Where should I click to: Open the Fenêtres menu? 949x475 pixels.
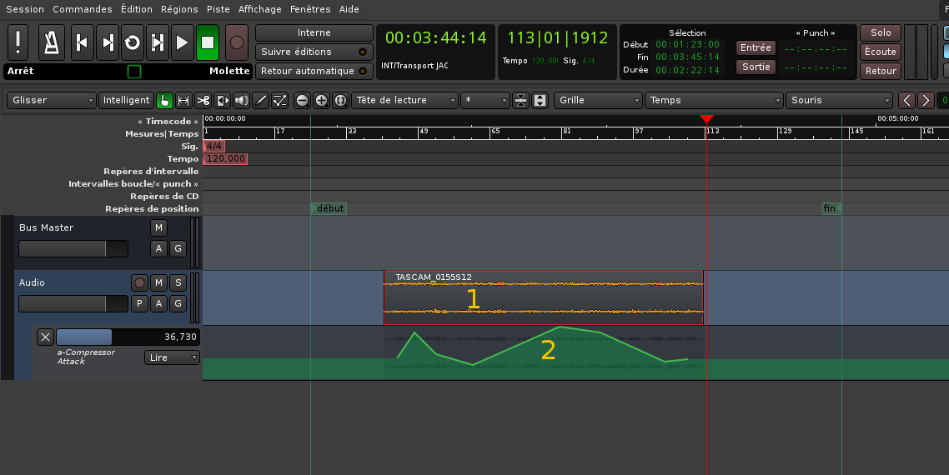[x=310, y=9]
